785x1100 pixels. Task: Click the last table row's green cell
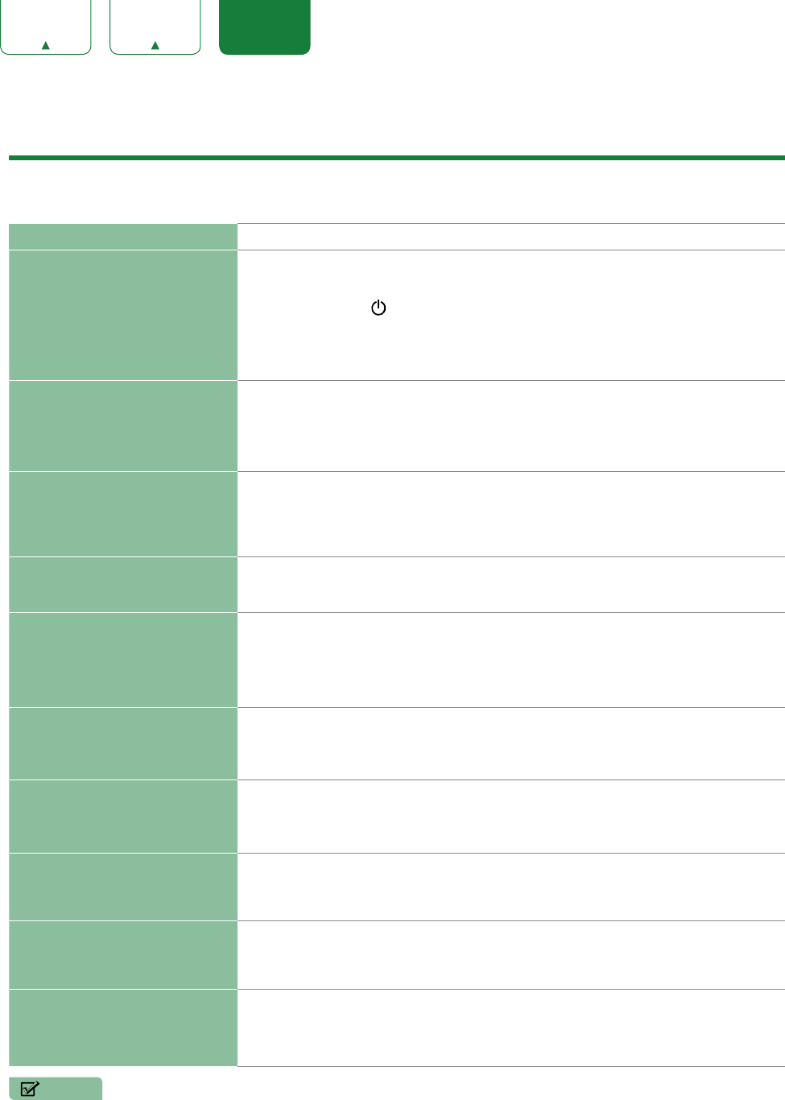coord(122,1028)
